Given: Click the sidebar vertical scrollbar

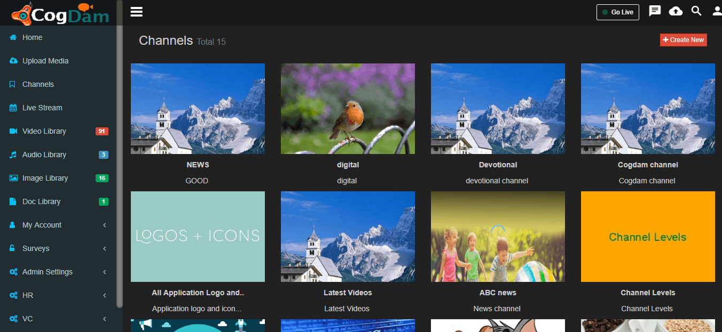Looking at the screenshot, I should point(120,160).
